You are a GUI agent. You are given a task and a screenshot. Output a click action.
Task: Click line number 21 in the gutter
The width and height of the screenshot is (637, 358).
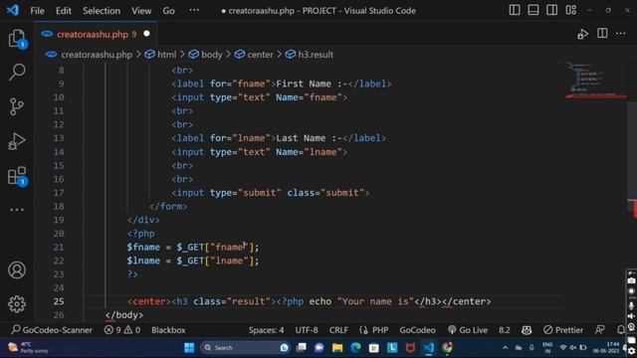pyautogui.click(x=59, y=247)
